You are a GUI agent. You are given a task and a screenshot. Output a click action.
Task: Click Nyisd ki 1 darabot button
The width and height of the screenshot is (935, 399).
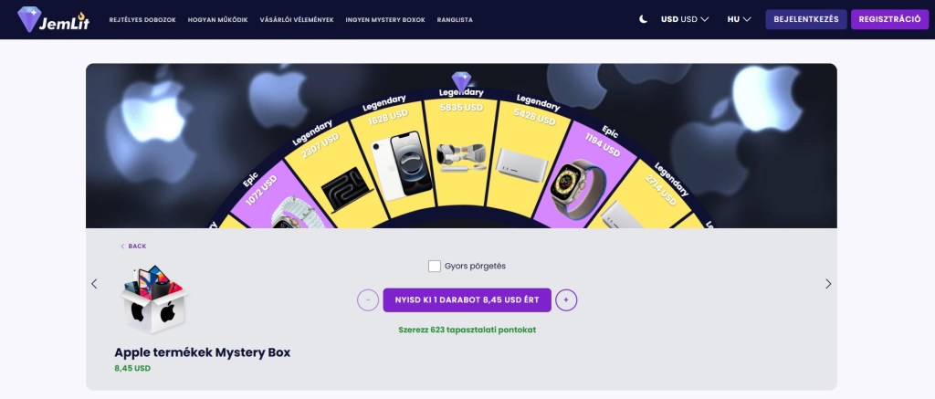467,300
